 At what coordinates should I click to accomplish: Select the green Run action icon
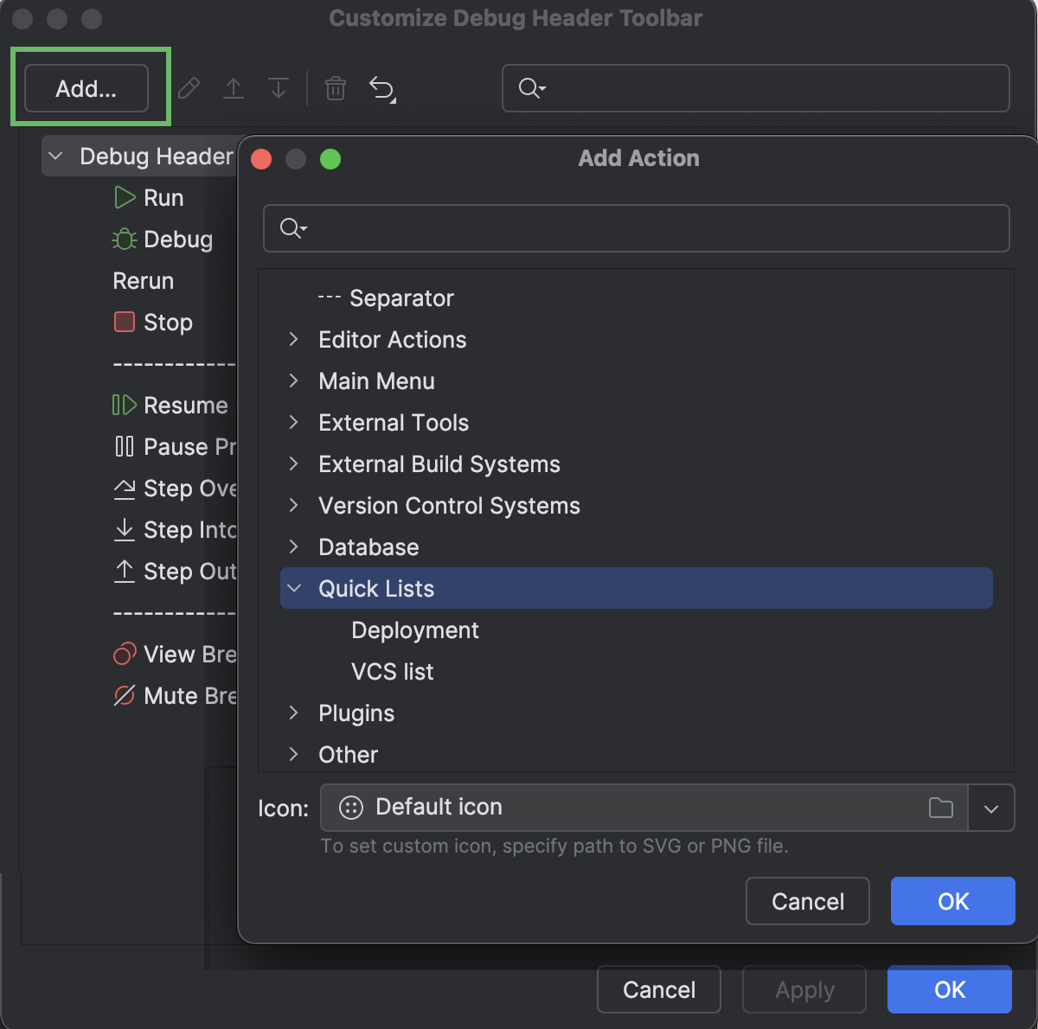[x=125, y=198]
